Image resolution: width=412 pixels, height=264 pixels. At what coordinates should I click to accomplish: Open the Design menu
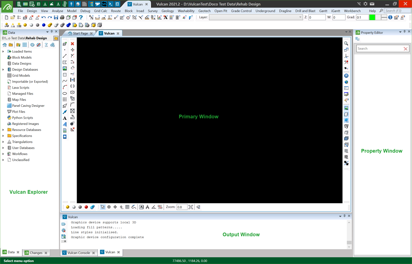32,11
